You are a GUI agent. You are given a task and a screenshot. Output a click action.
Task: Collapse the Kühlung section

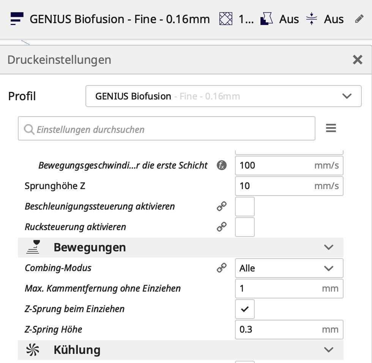pyautogui.click(x=328, y=350)
